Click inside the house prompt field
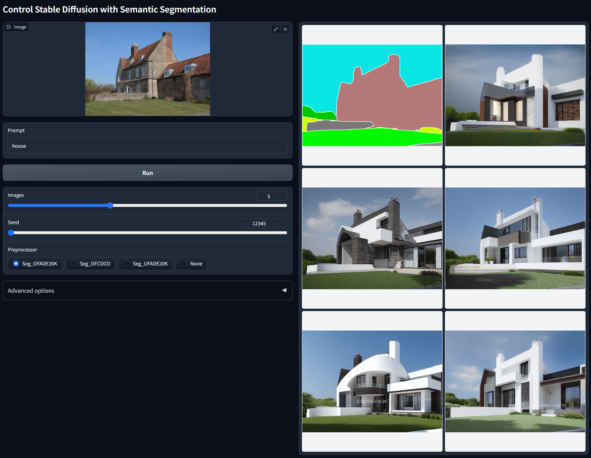 (x=148, y=146)
